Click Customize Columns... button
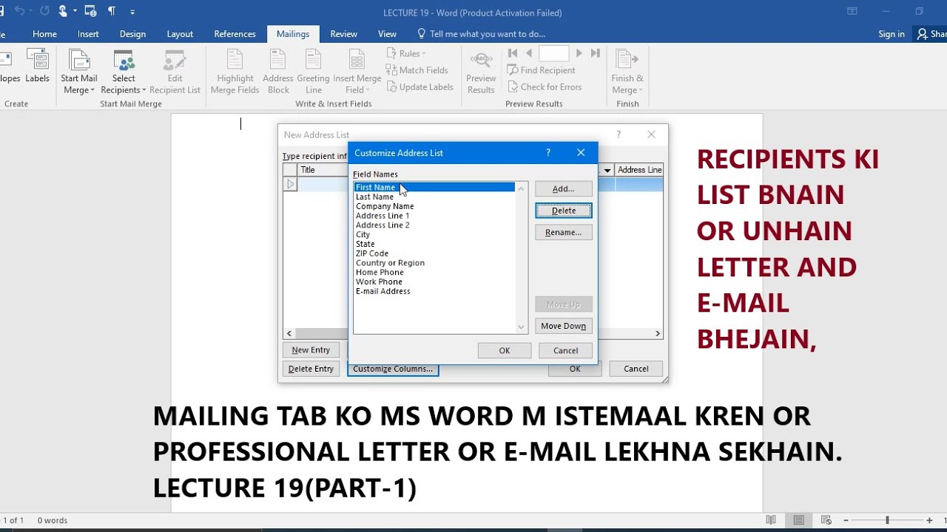The height and width of the screenshot is (532, 947). tap(393, 369)
